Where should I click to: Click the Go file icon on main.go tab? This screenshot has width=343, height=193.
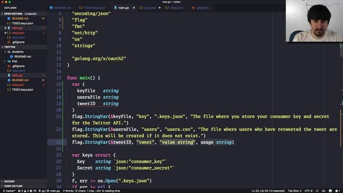pyautogui.click(x=115, y=8)
